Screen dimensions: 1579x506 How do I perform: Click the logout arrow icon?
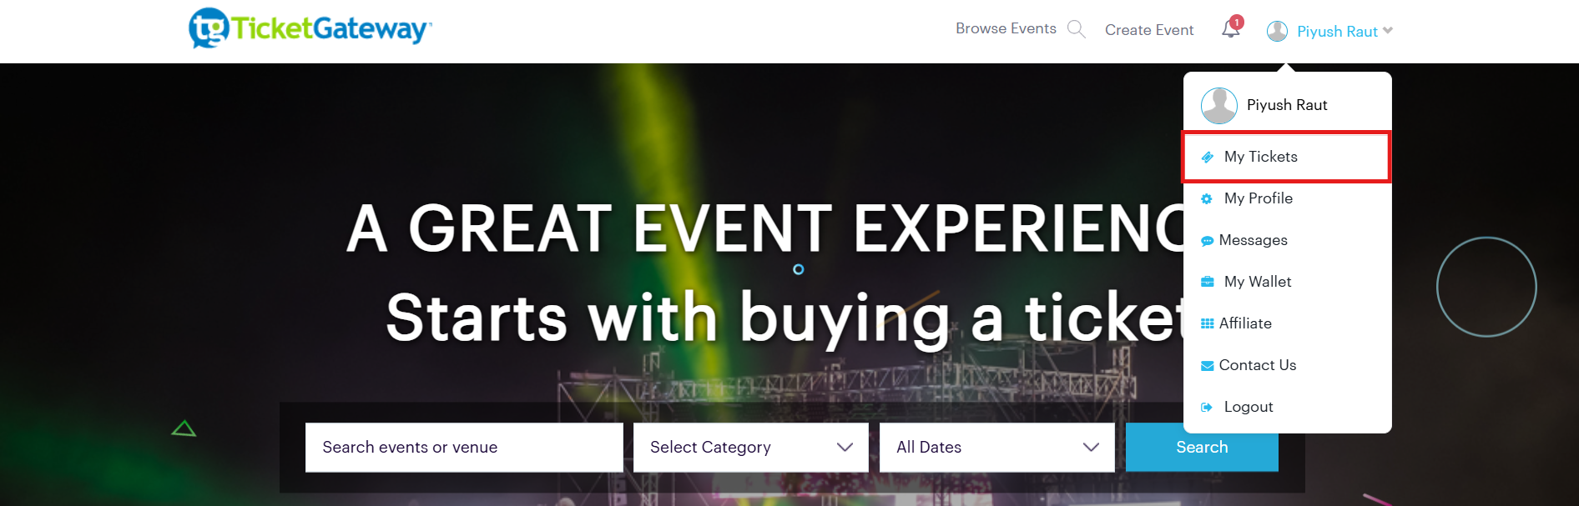tap(1207, 407)
